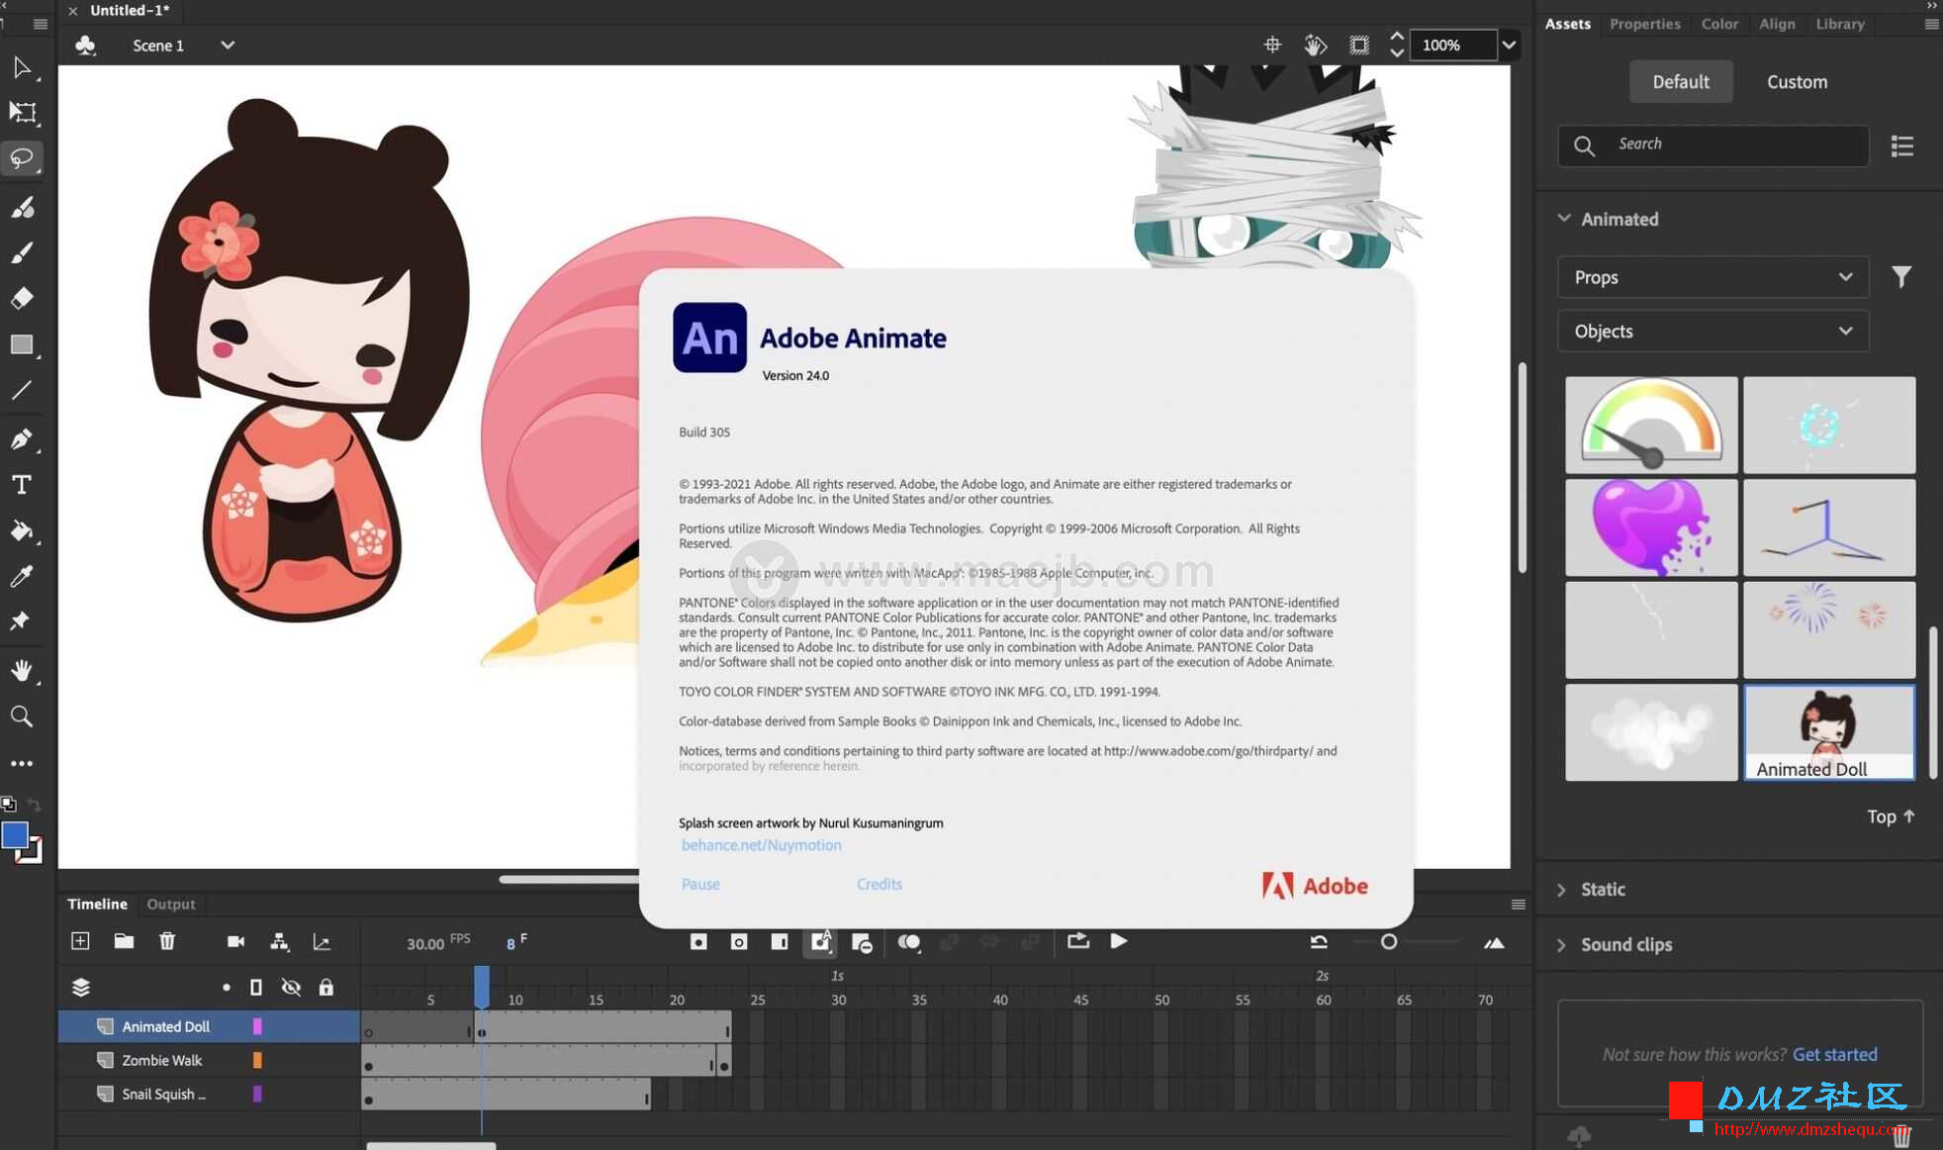Toggle hide all layers eye icon
Viewport: 1943px width, 1150px height.
point(291,987)
